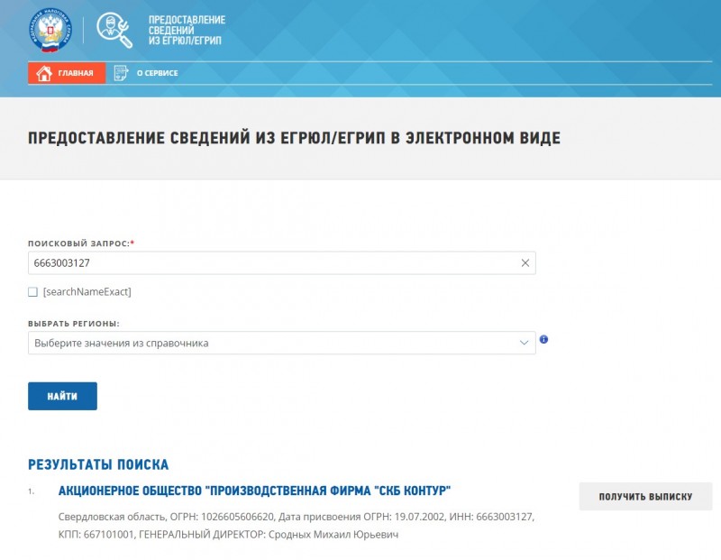Click the blue info icon near regions
Image resolution: width=721 pixels, height=560 pixels.
pyautogui.click(x=543, y=339)
